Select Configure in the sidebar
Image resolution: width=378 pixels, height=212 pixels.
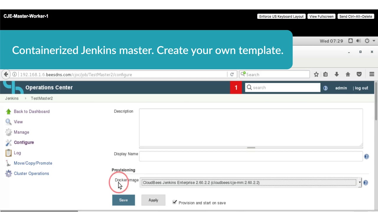click(x=24, y=142)
